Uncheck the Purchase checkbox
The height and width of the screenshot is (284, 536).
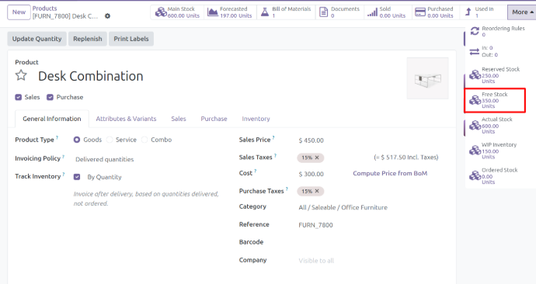pos(50,97)
